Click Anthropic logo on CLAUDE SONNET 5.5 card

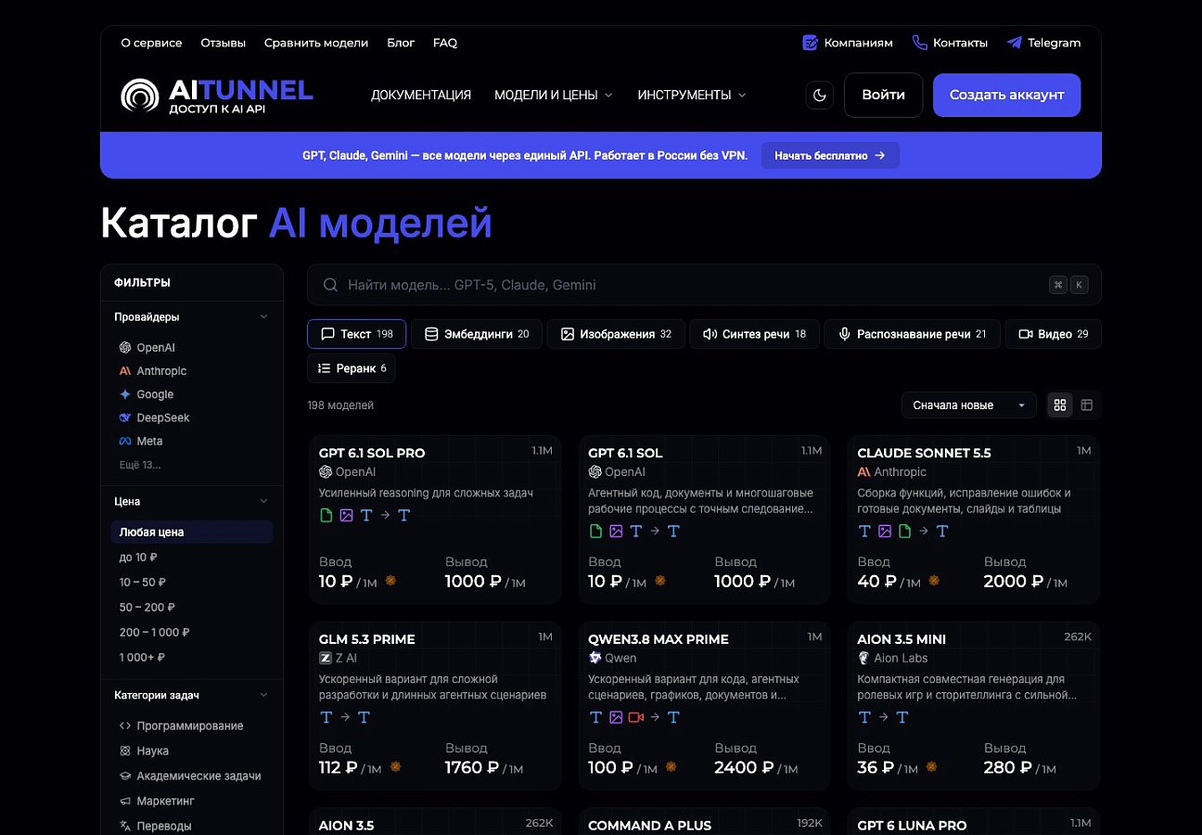click(x=864, y=472)
